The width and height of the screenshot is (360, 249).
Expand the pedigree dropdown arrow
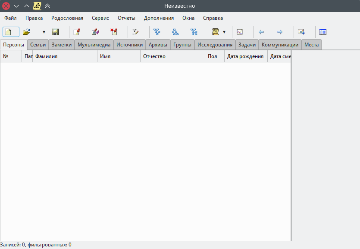click(x=224, y=32)
